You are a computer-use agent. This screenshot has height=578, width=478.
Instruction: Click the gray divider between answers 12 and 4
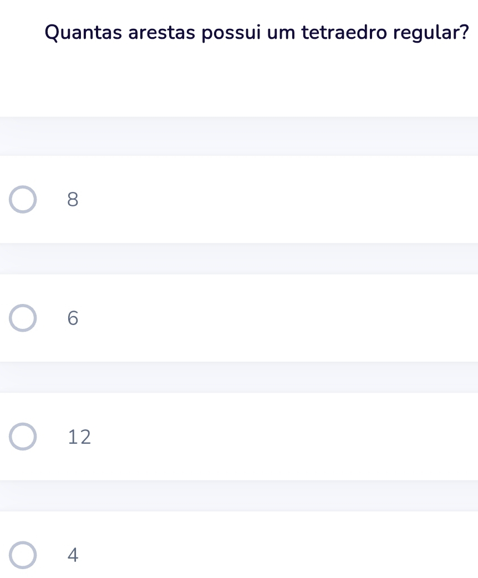point(239,496)
